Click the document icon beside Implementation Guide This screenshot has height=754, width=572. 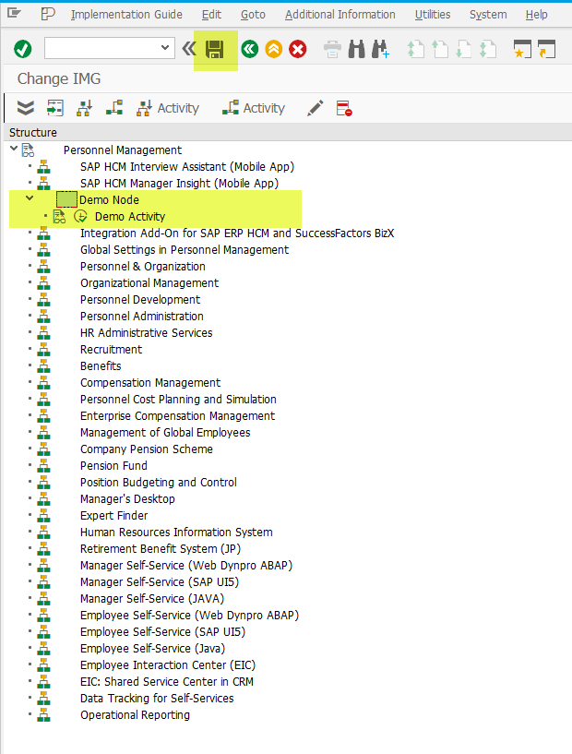(x=48, y=14)
